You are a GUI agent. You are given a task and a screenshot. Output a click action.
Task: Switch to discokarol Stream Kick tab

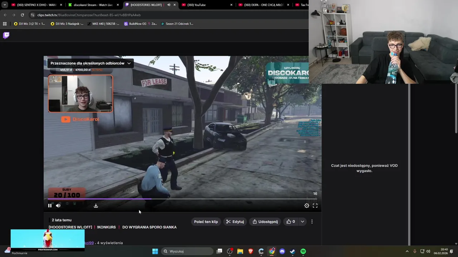tap(93, 5)
